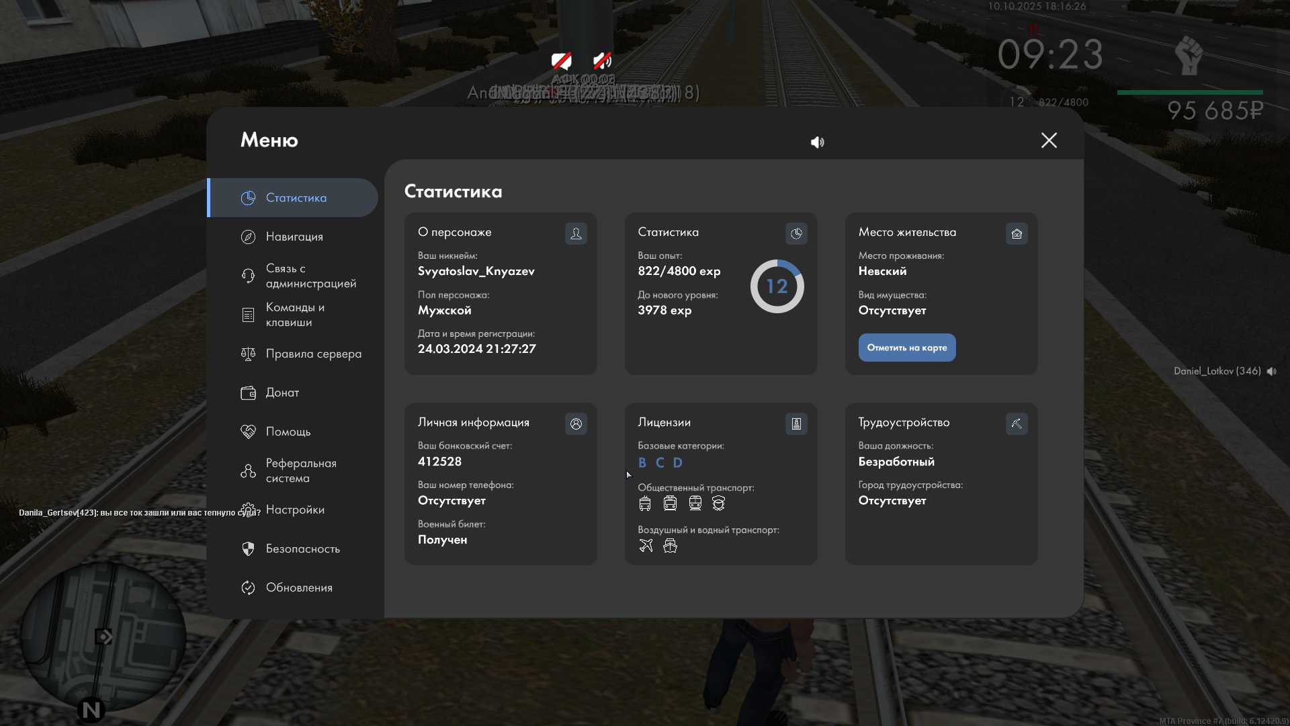Screen dimensions: 1290x726
Task: Click the pie chart icon in Статистика card
Action: tap(796, 233)
